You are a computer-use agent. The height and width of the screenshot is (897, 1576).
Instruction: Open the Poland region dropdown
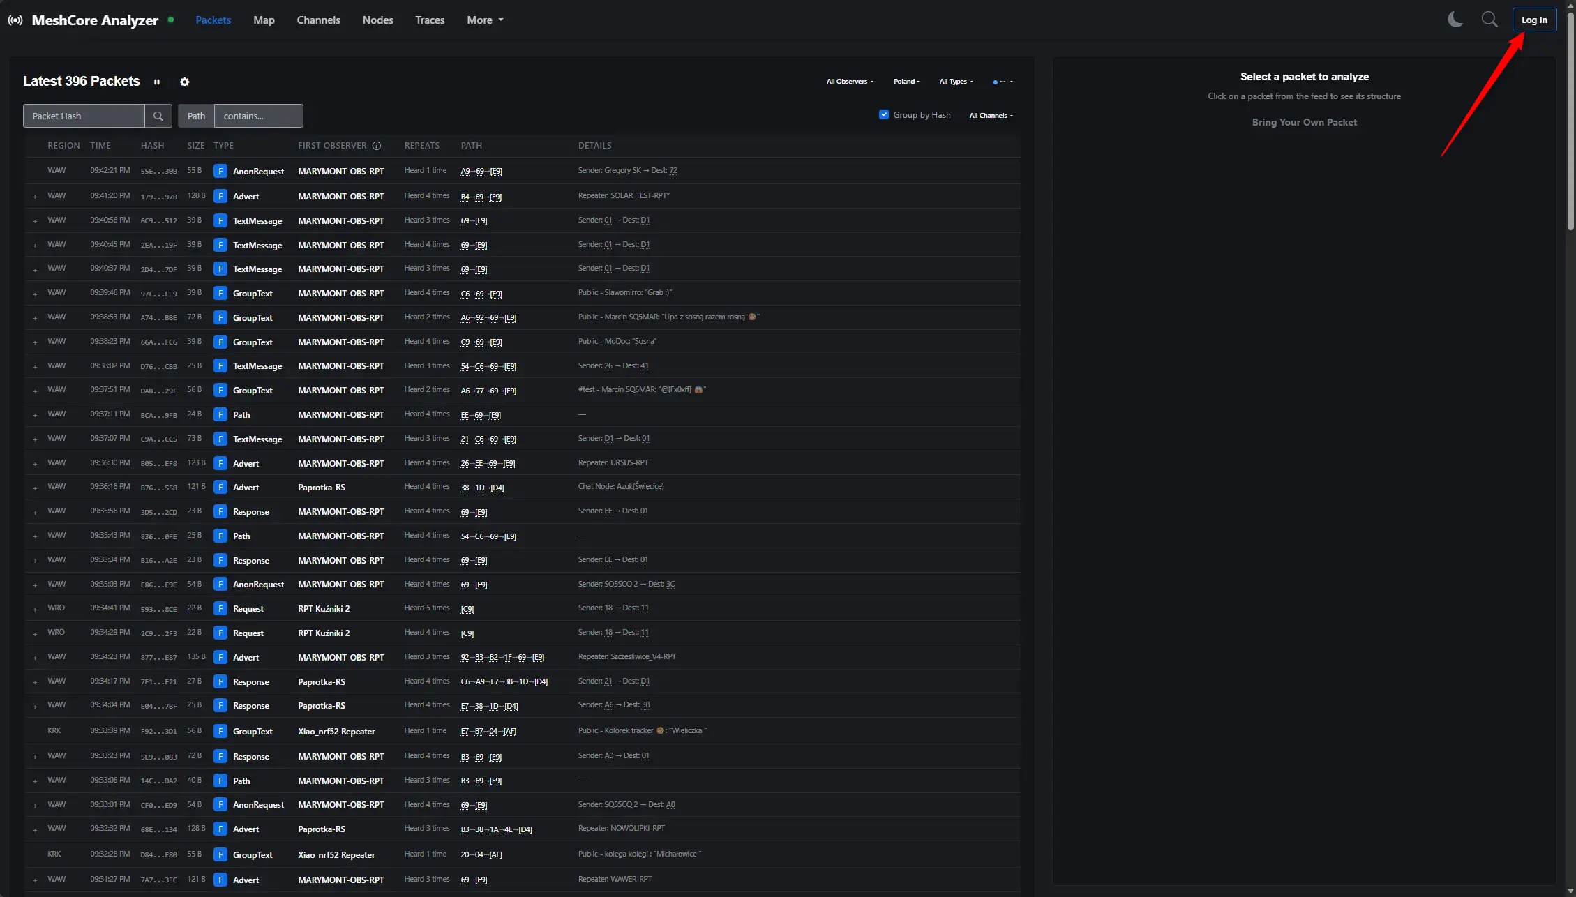pos(906,82)
